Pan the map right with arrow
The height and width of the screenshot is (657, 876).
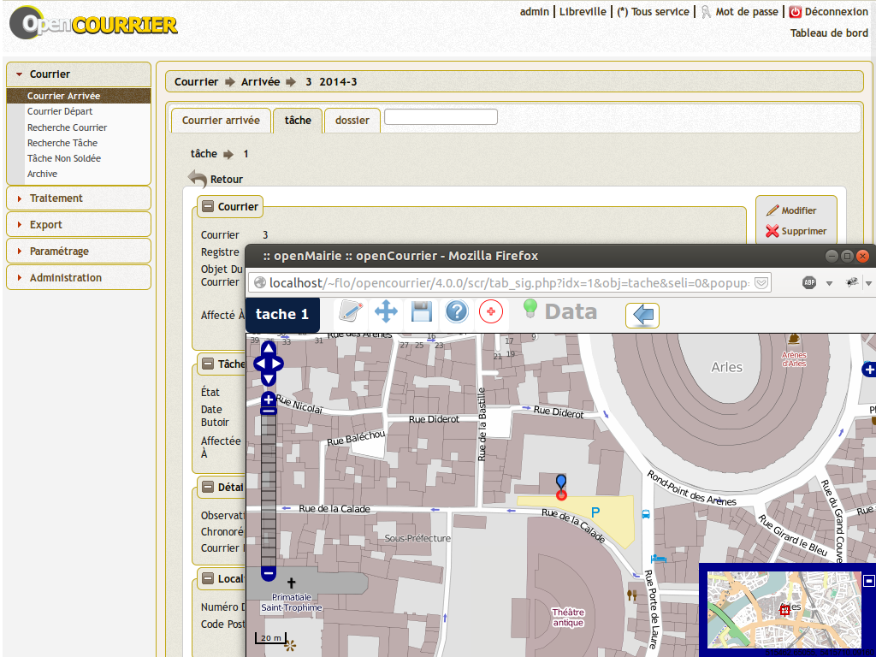click(x=277, y=364)
